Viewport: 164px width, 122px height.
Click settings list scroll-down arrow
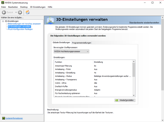[x=134, y=95]
